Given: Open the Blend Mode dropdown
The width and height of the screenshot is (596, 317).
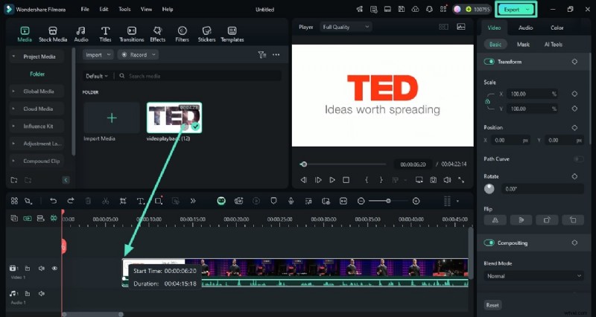Looking at the screenshot, I should 533,276.
